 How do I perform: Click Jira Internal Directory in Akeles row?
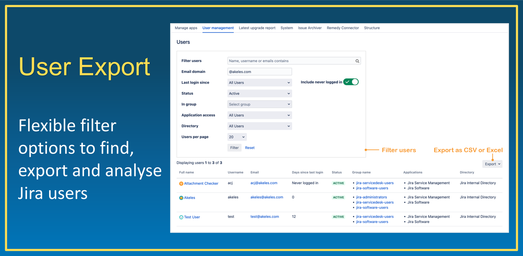coord(478,197)
